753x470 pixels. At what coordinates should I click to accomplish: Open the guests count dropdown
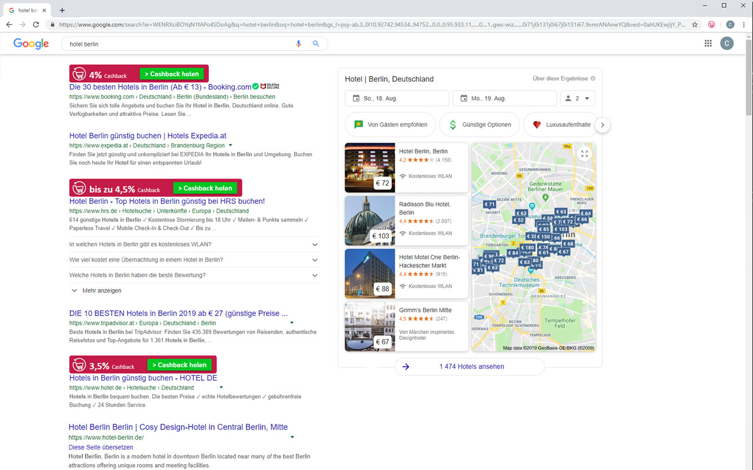[x=578, y=98]
